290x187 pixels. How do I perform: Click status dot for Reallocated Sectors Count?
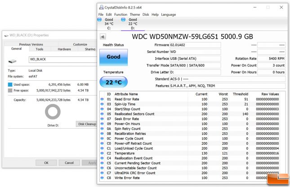(102, 114)
